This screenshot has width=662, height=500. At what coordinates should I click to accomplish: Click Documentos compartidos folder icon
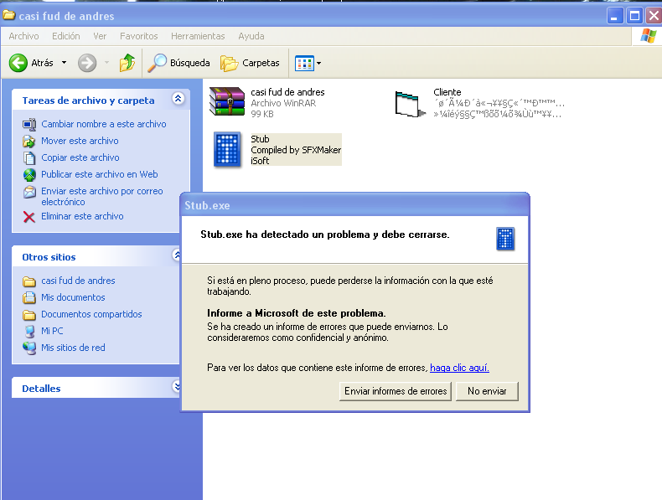[x=29, y=315]
